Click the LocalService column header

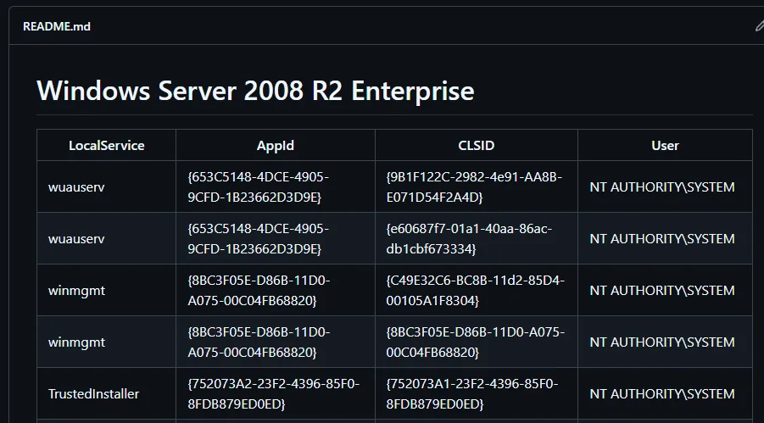click(106, 145)
